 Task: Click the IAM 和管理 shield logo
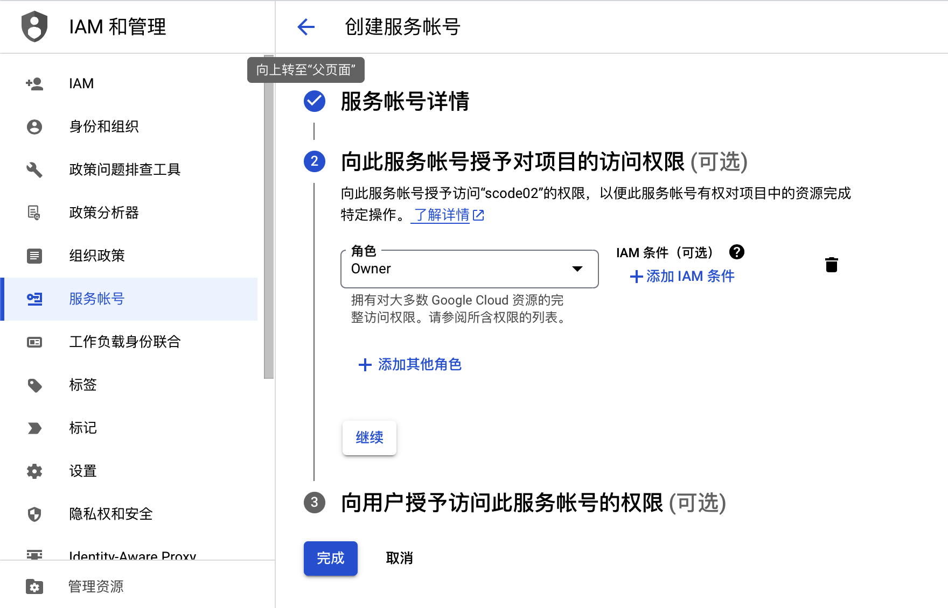coord(34,27)
